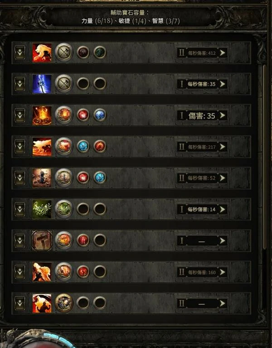Viewport: 272px width, 348px height.
Task: Click the blue support gem in the 每秒傷害:52 row
Action: tap(100, 178)
